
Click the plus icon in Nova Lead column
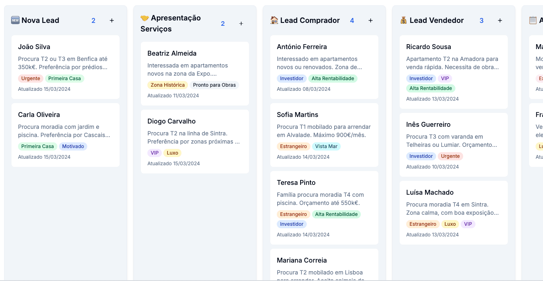click(112, 20)
